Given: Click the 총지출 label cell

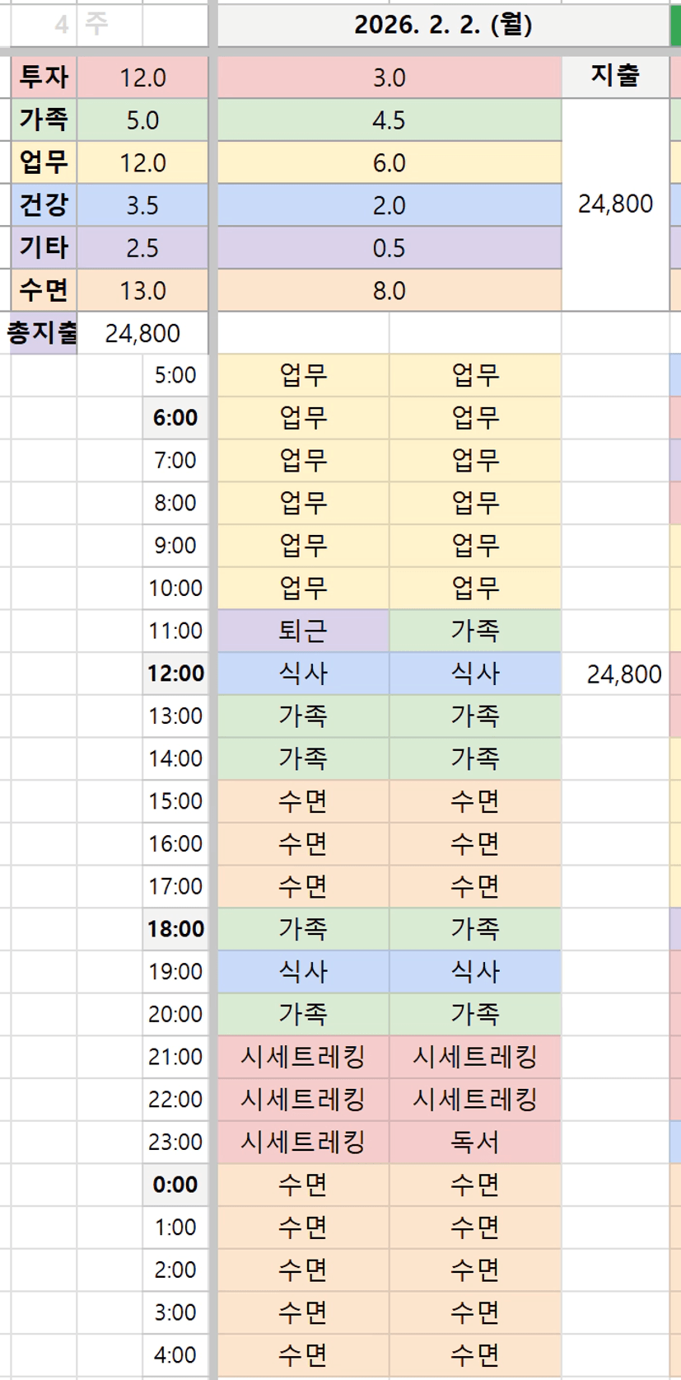Looking at the screenshot, I should [x=42, y=333].
